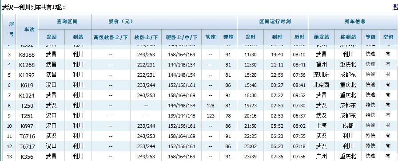Open train K8088 details
Image resolution: width=398 pixels, height=161 pixels.
tap(27, 55)
